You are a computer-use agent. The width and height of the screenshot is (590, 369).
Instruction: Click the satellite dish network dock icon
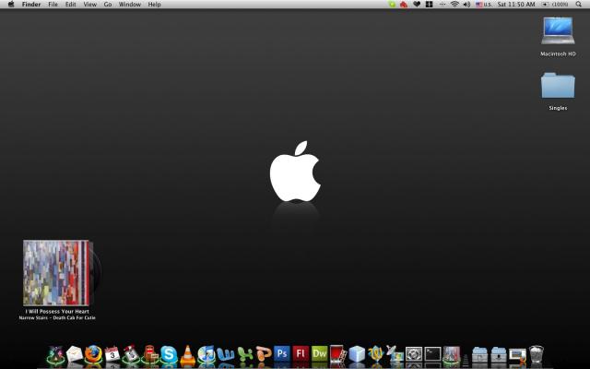(395, 354)
